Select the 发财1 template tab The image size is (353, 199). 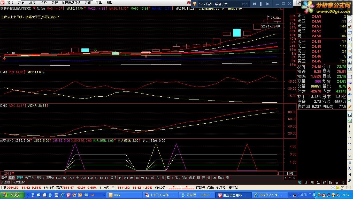coord(40,178)
